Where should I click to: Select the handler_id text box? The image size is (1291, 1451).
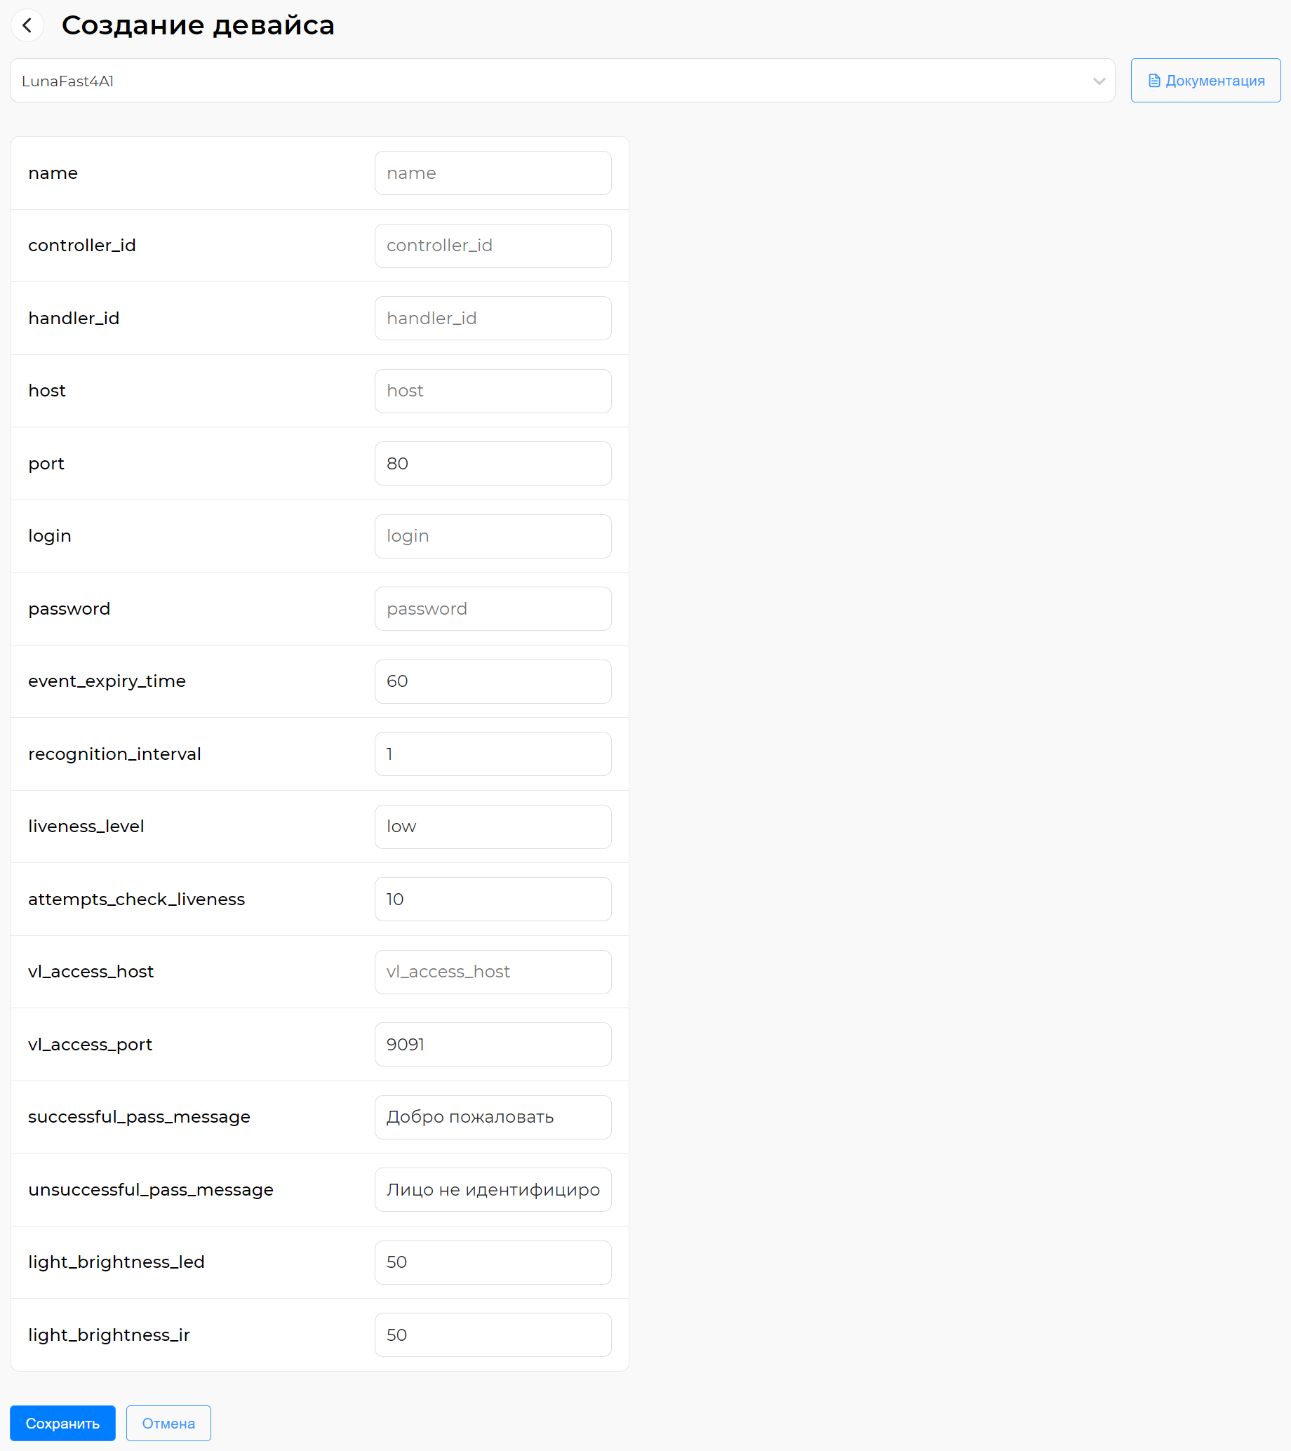(493, 318)
